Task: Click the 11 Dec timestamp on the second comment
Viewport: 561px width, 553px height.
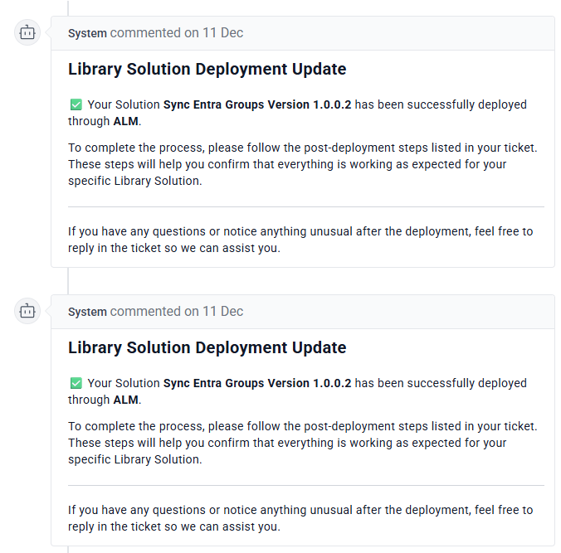Action: 222,312
